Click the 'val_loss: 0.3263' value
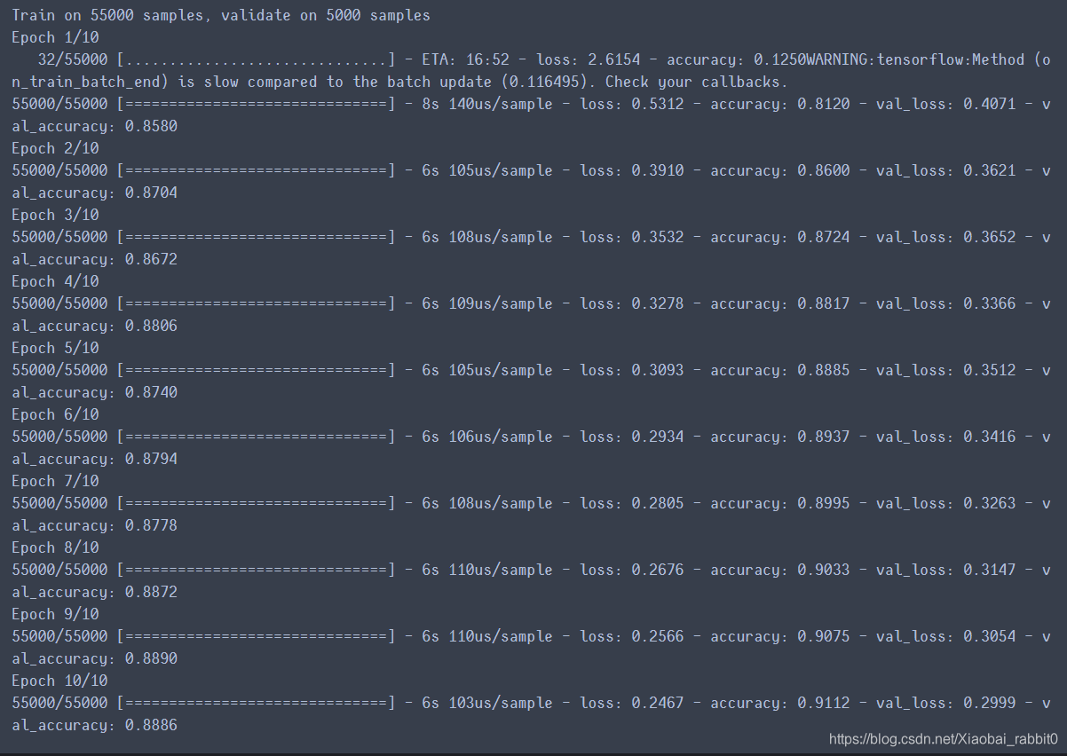Image resolution: width=1067 pixels, height=756 pixels. tap(945, 503)
